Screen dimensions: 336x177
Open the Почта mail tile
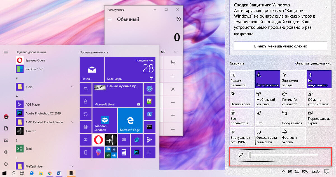[x=92, y=69]
